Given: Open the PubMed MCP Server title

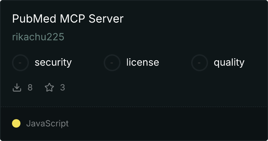Looking at the screenshot, I should click(x=68, y=19).
